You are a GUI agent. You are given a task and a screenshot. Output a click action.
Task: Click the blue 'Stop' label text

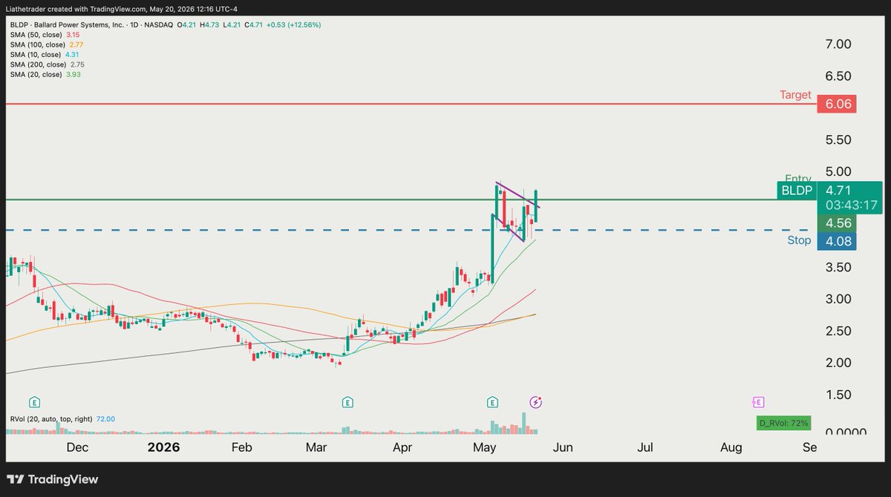[799, 240]
